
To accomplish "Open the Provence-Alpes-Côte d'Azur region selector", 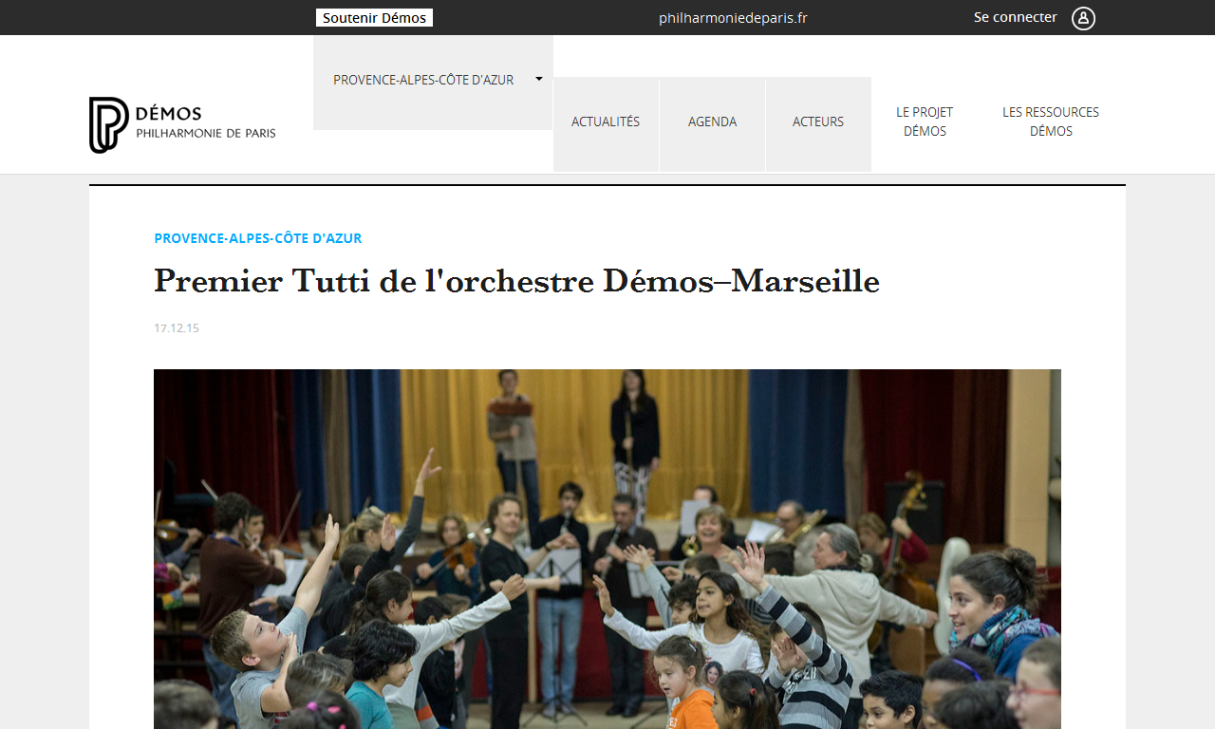I will point(433,82).
